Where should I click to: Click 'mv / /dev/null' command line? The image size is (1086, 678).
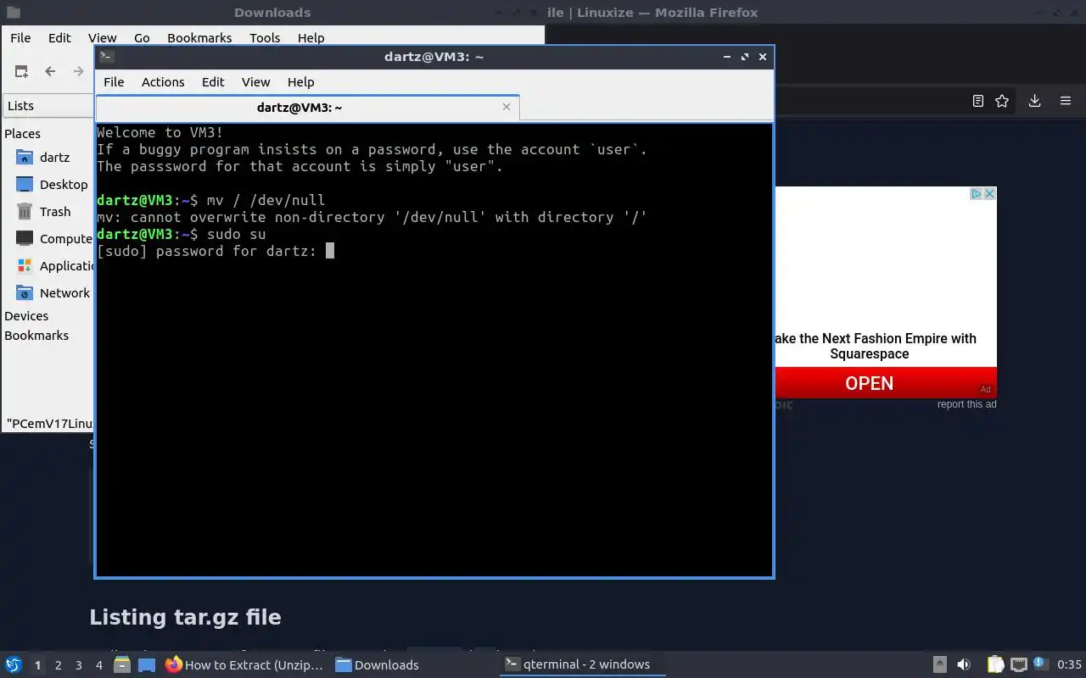point(266,200)
